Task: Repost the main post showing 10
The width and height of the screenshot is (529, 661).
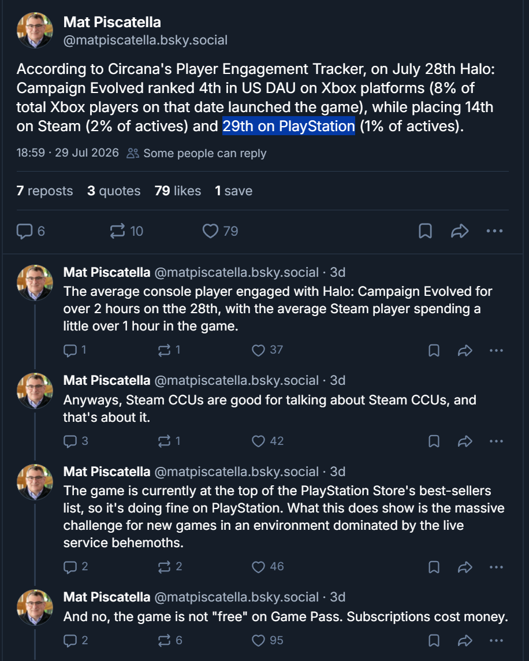Action: point(126,231)
